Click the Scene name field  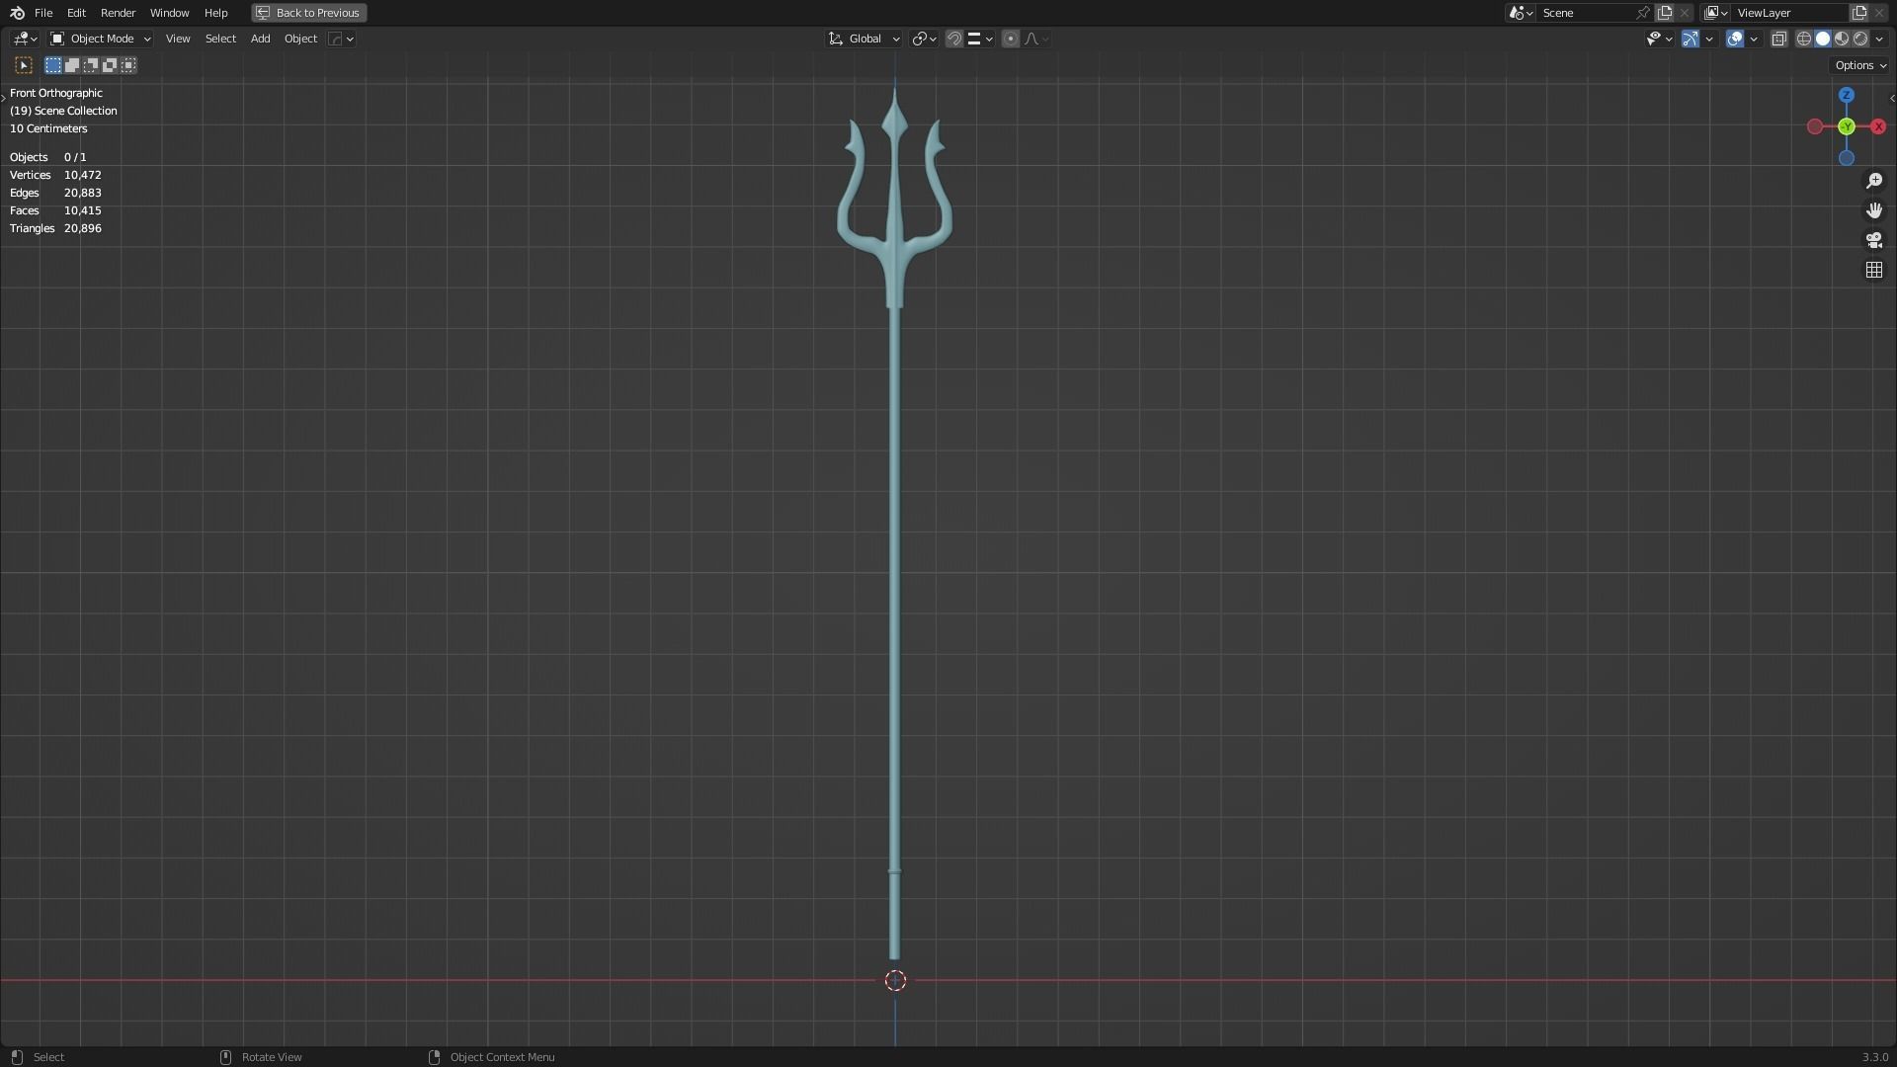pos(1586,13)
